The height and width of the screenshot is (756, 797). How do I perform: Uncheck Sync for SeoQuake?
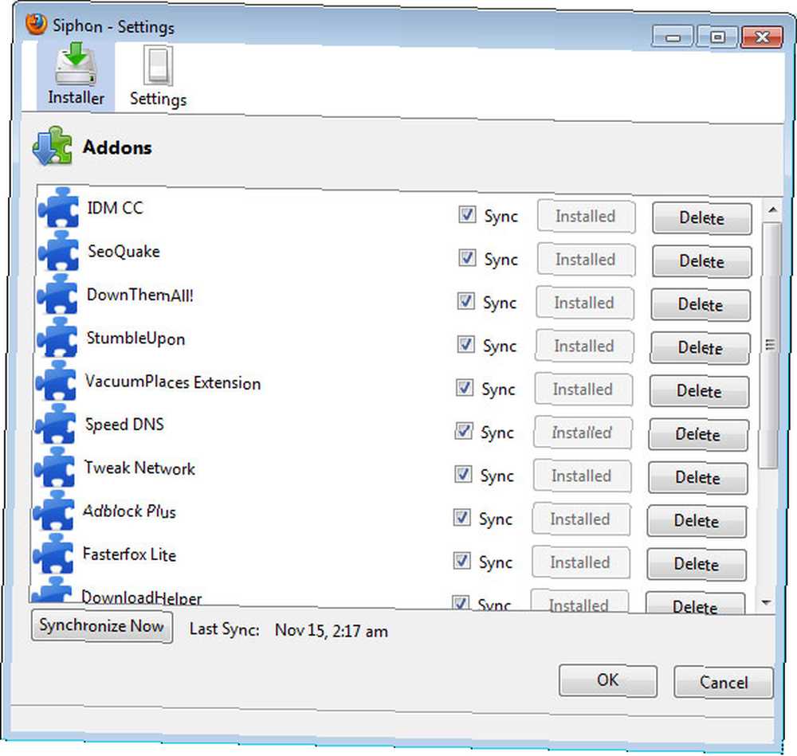tap(466, 258)
